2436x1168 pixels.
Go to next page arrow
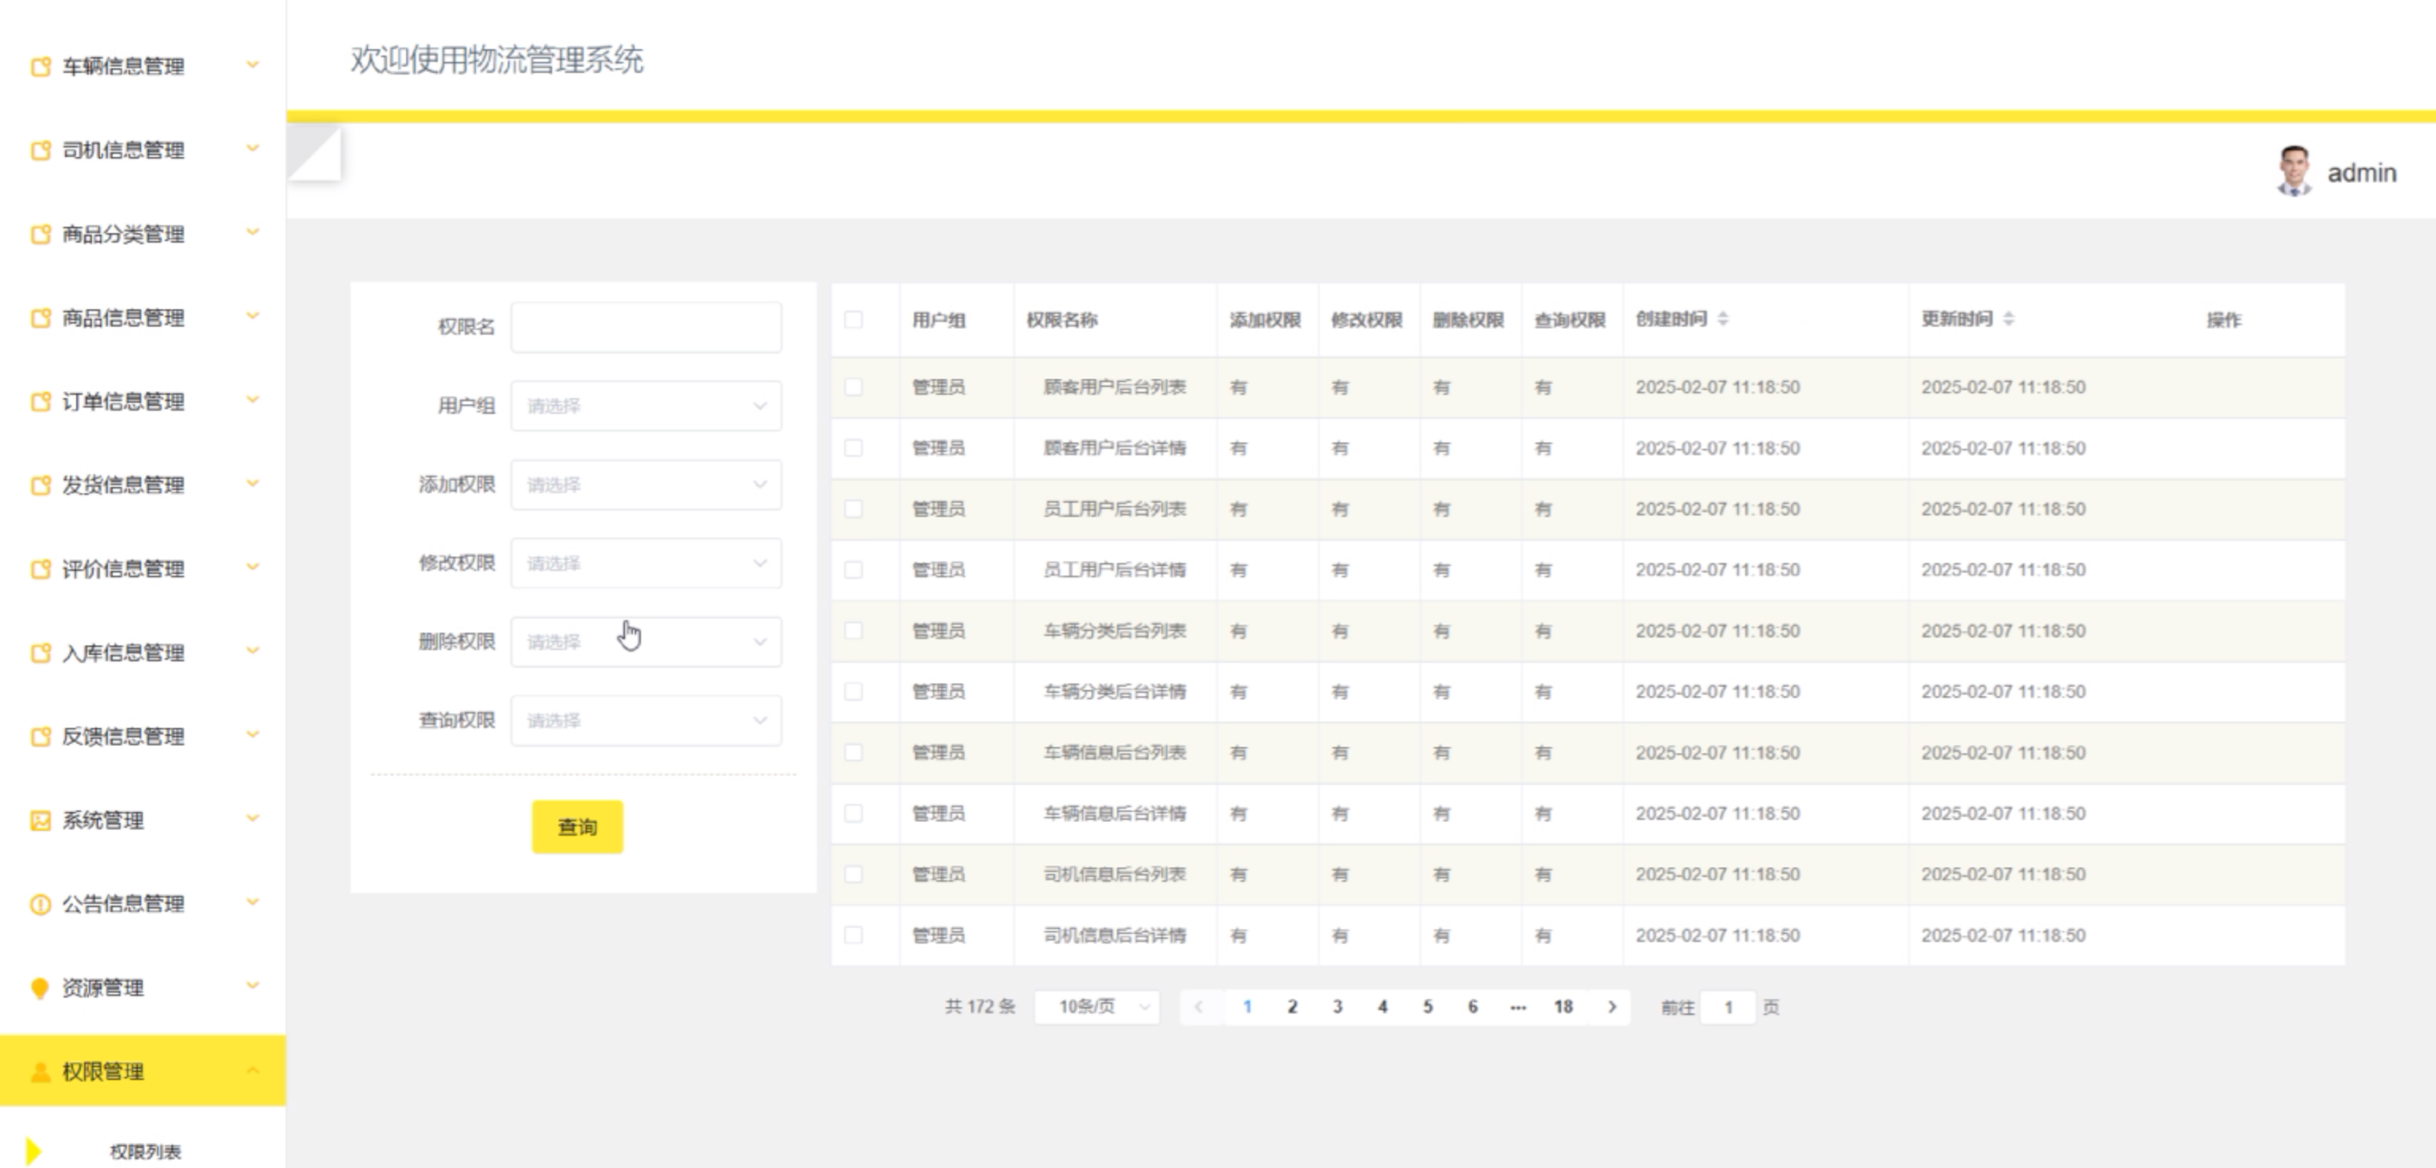1613,1007
